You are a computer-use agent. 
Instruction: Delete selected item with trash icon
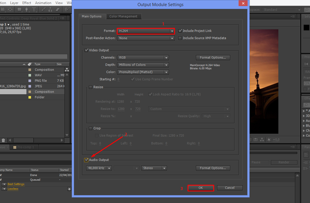(3, 140)
